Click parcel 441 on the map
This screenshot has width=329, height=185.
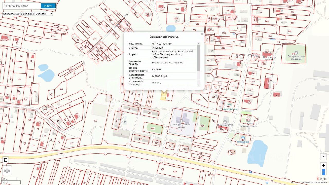pyautogui.click(x=61, y=89)
